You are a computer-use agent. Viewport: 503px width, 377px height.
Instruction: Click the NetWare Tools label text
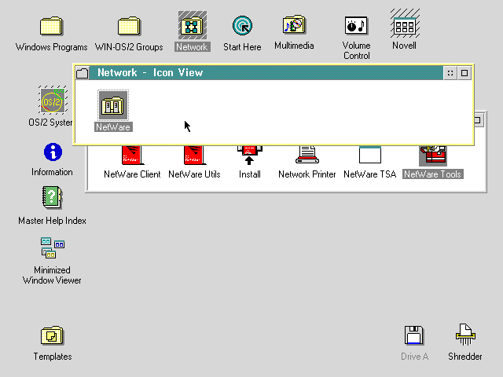tap(433, 174)
